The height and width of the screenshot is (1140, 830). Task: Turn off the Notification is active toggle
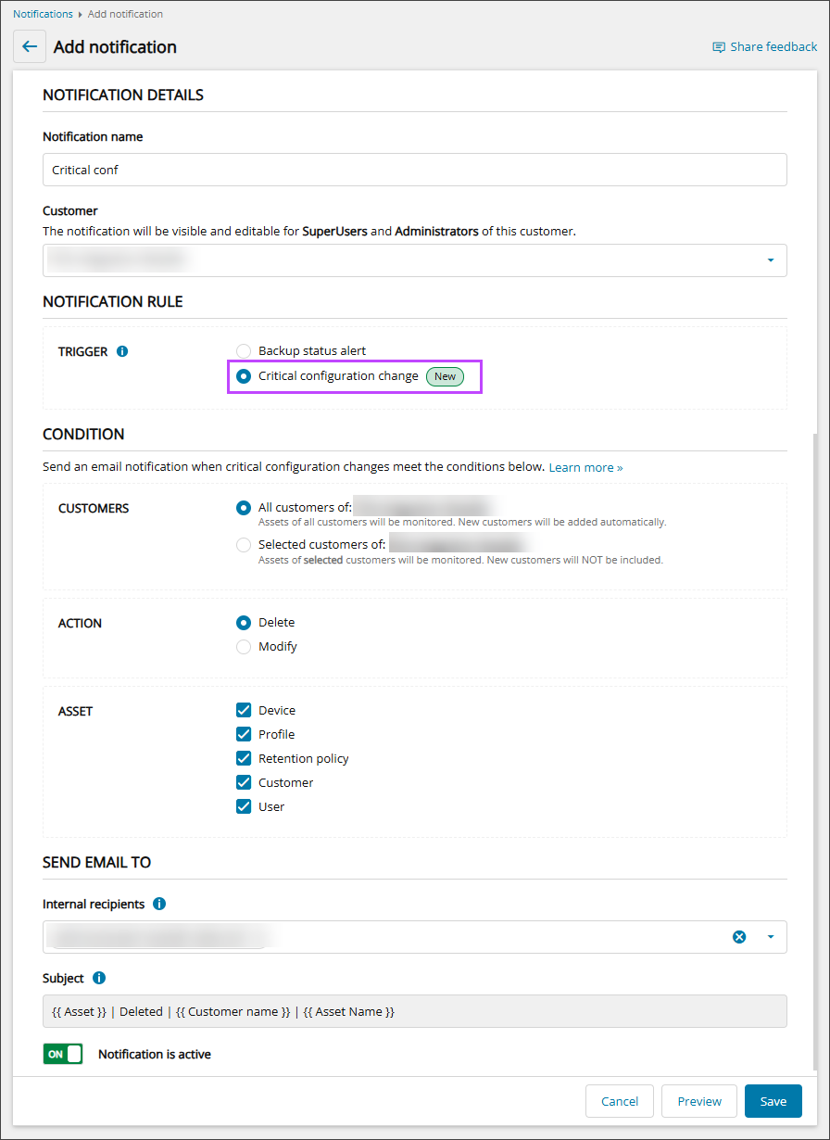63,1054
